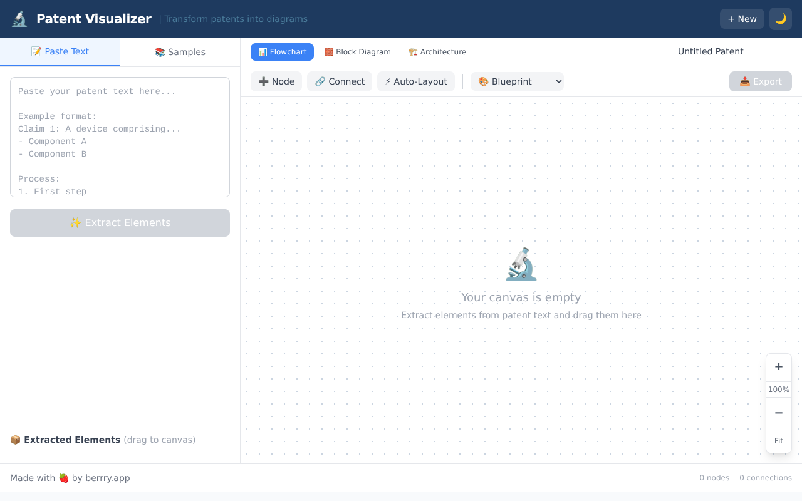Viewport: 802px width, 501px height.
Task: Click the Node plus icon in the toolbar
Action: coord(263,81)
